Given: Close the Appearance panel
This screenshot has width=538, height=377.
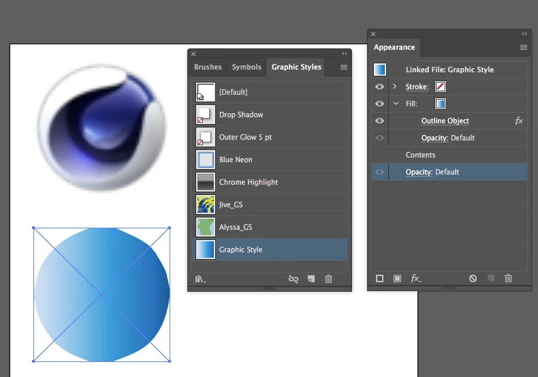Looking at the screenshot, I should click(x=373, y=34).
